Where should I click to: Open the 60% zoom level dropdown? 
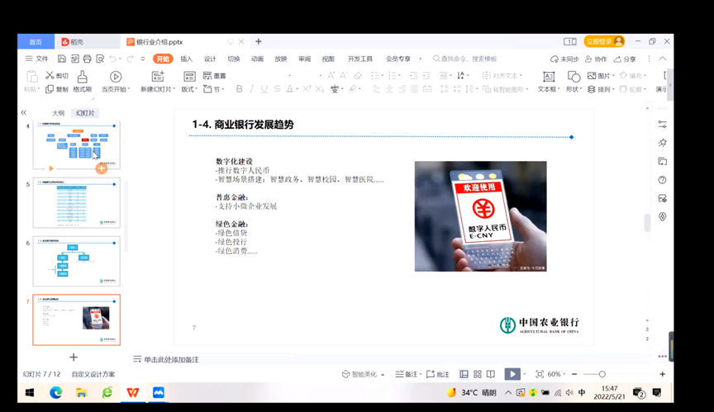558,374
